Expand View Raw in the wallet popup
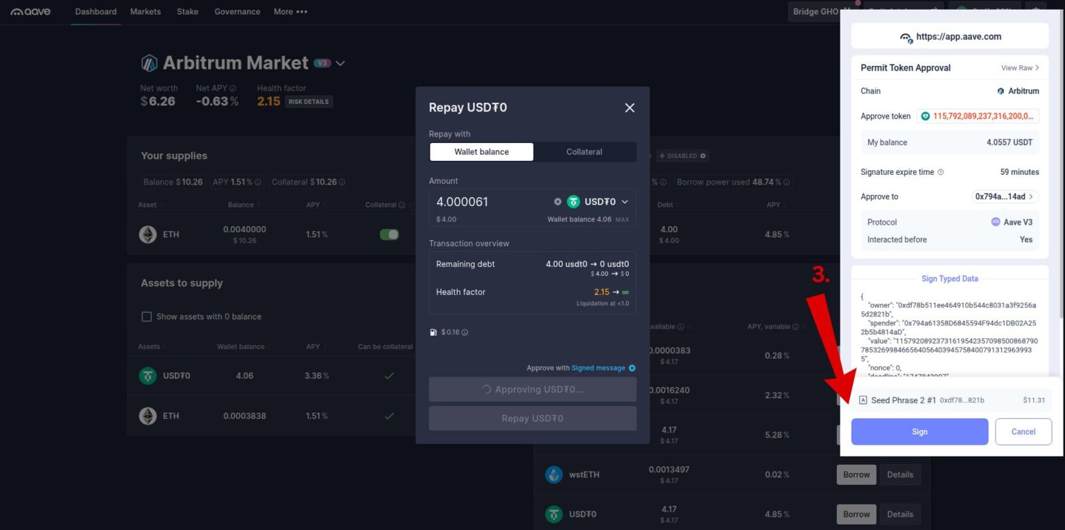The width and height of the screenshot is (1065, 530). click(1020, 68)
